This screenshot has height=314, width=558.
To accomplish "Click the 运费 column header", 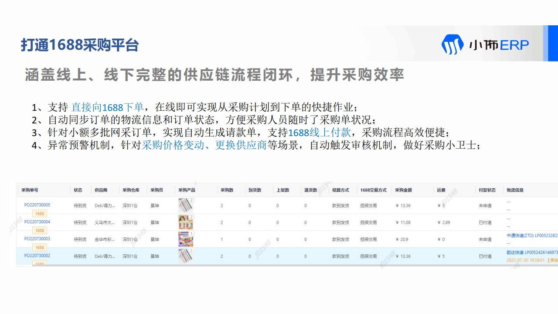I will point(441,190).
